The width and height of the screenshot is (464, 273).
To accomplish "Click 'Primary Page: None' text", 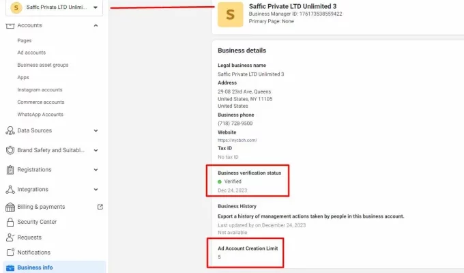I will (x=272, y=21).
